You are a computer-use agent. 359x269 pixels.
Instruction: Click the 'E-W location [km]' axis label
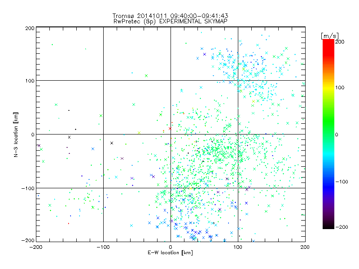point(170,252)
